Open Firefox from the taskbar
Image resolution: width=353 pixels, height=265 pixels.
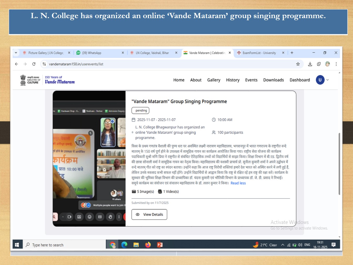[x=148, y=245]
